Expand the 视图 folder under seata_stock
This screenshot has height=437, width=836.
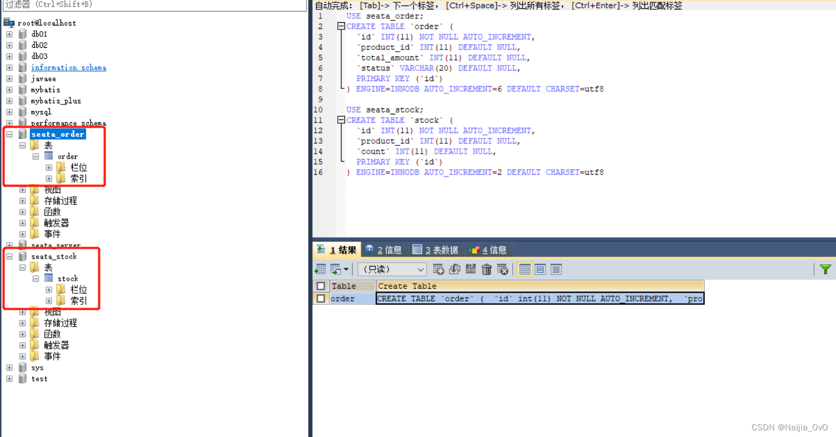point(23,312)
